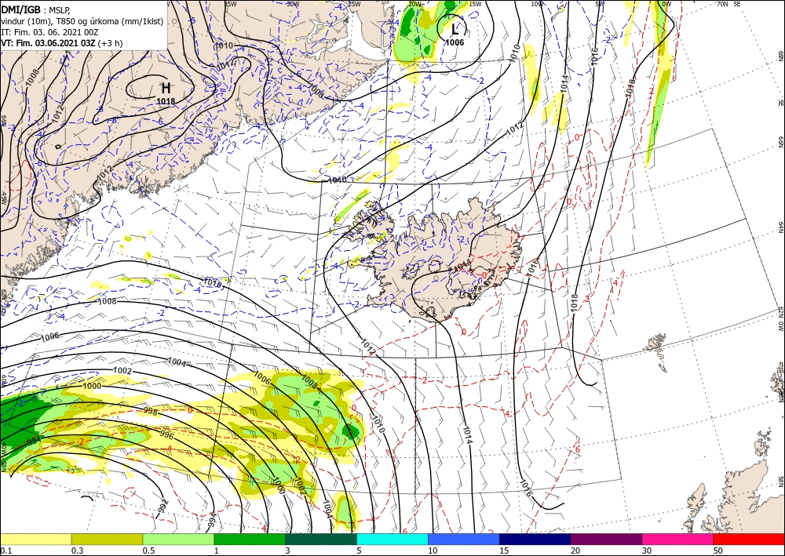This screenshot has width=785, height=556.
Task: Click the blue 10–15 legend swatch
Action: [x=464, y=539]
